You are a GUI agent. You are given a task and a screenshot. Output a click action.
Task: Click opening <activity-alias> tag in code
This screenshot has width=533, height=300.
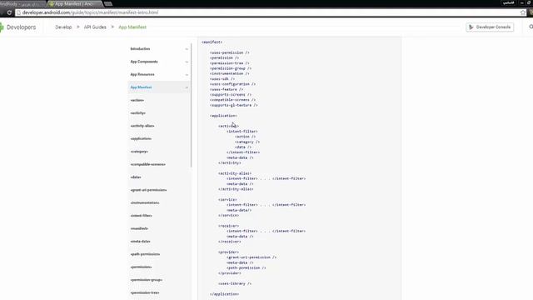point(235,173)
